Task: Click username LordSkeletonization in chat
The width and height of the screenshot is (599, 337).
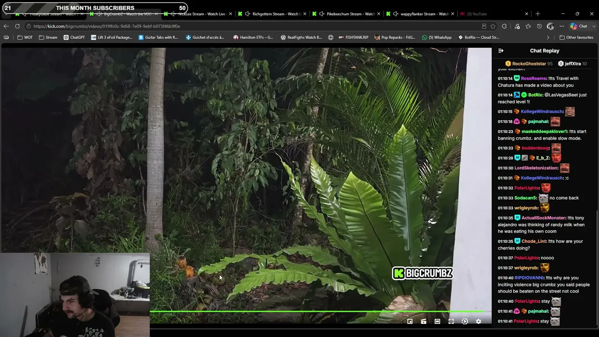Action: [536, 168]
